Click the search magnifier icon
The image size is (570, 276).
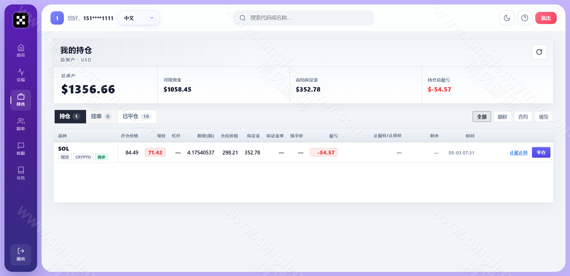pos(243,18)
